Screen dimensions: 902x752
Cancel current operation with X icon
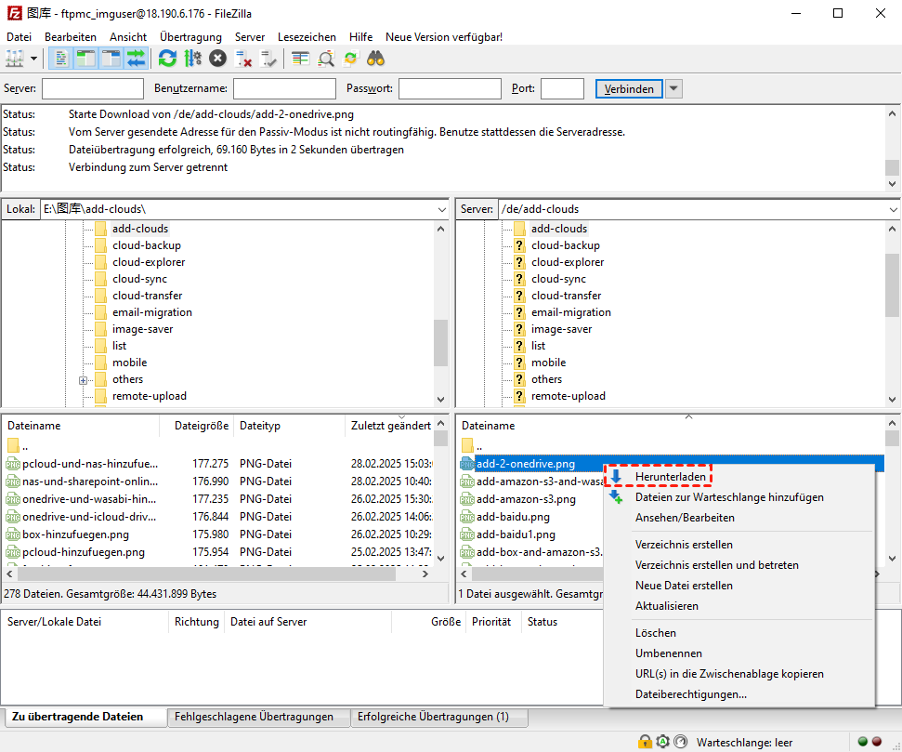tap(217, 59)
